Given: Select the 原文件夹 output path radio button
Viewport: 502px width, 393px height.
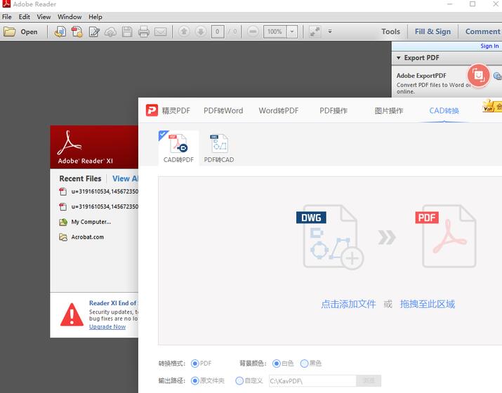Looking at the screenshot, I should click(x=194, y=381).
